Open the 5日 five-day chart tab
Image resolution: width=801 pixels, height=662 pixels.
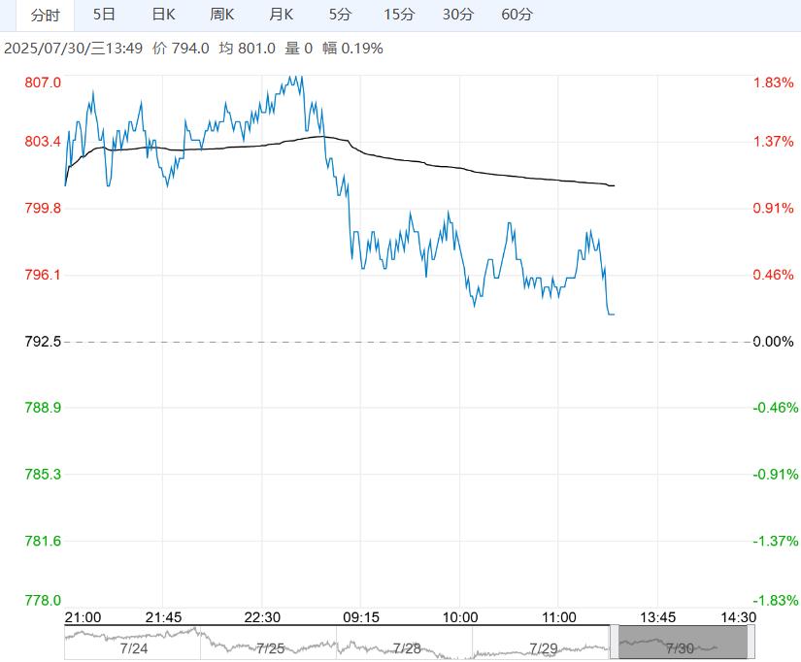pyautogui.click(x=104, y=15)
